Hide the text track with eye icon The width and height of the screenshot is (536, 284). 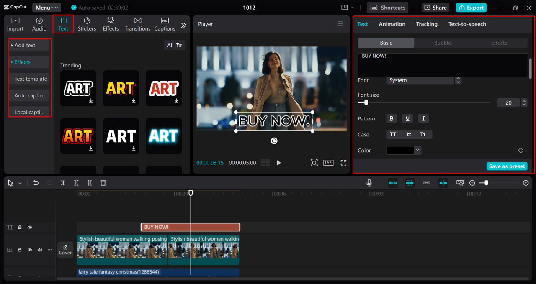[x=30, y=227]
